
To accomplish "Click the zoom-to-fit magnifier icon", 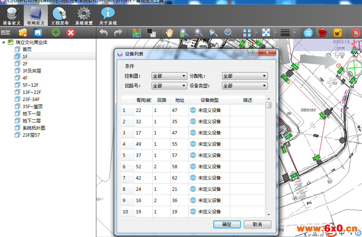I will tap(228, 33).
